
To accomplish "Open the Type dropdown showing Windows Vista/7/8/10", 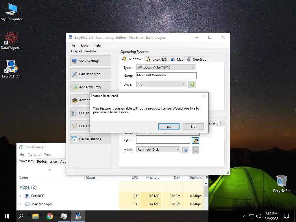I will coord(166,67).
